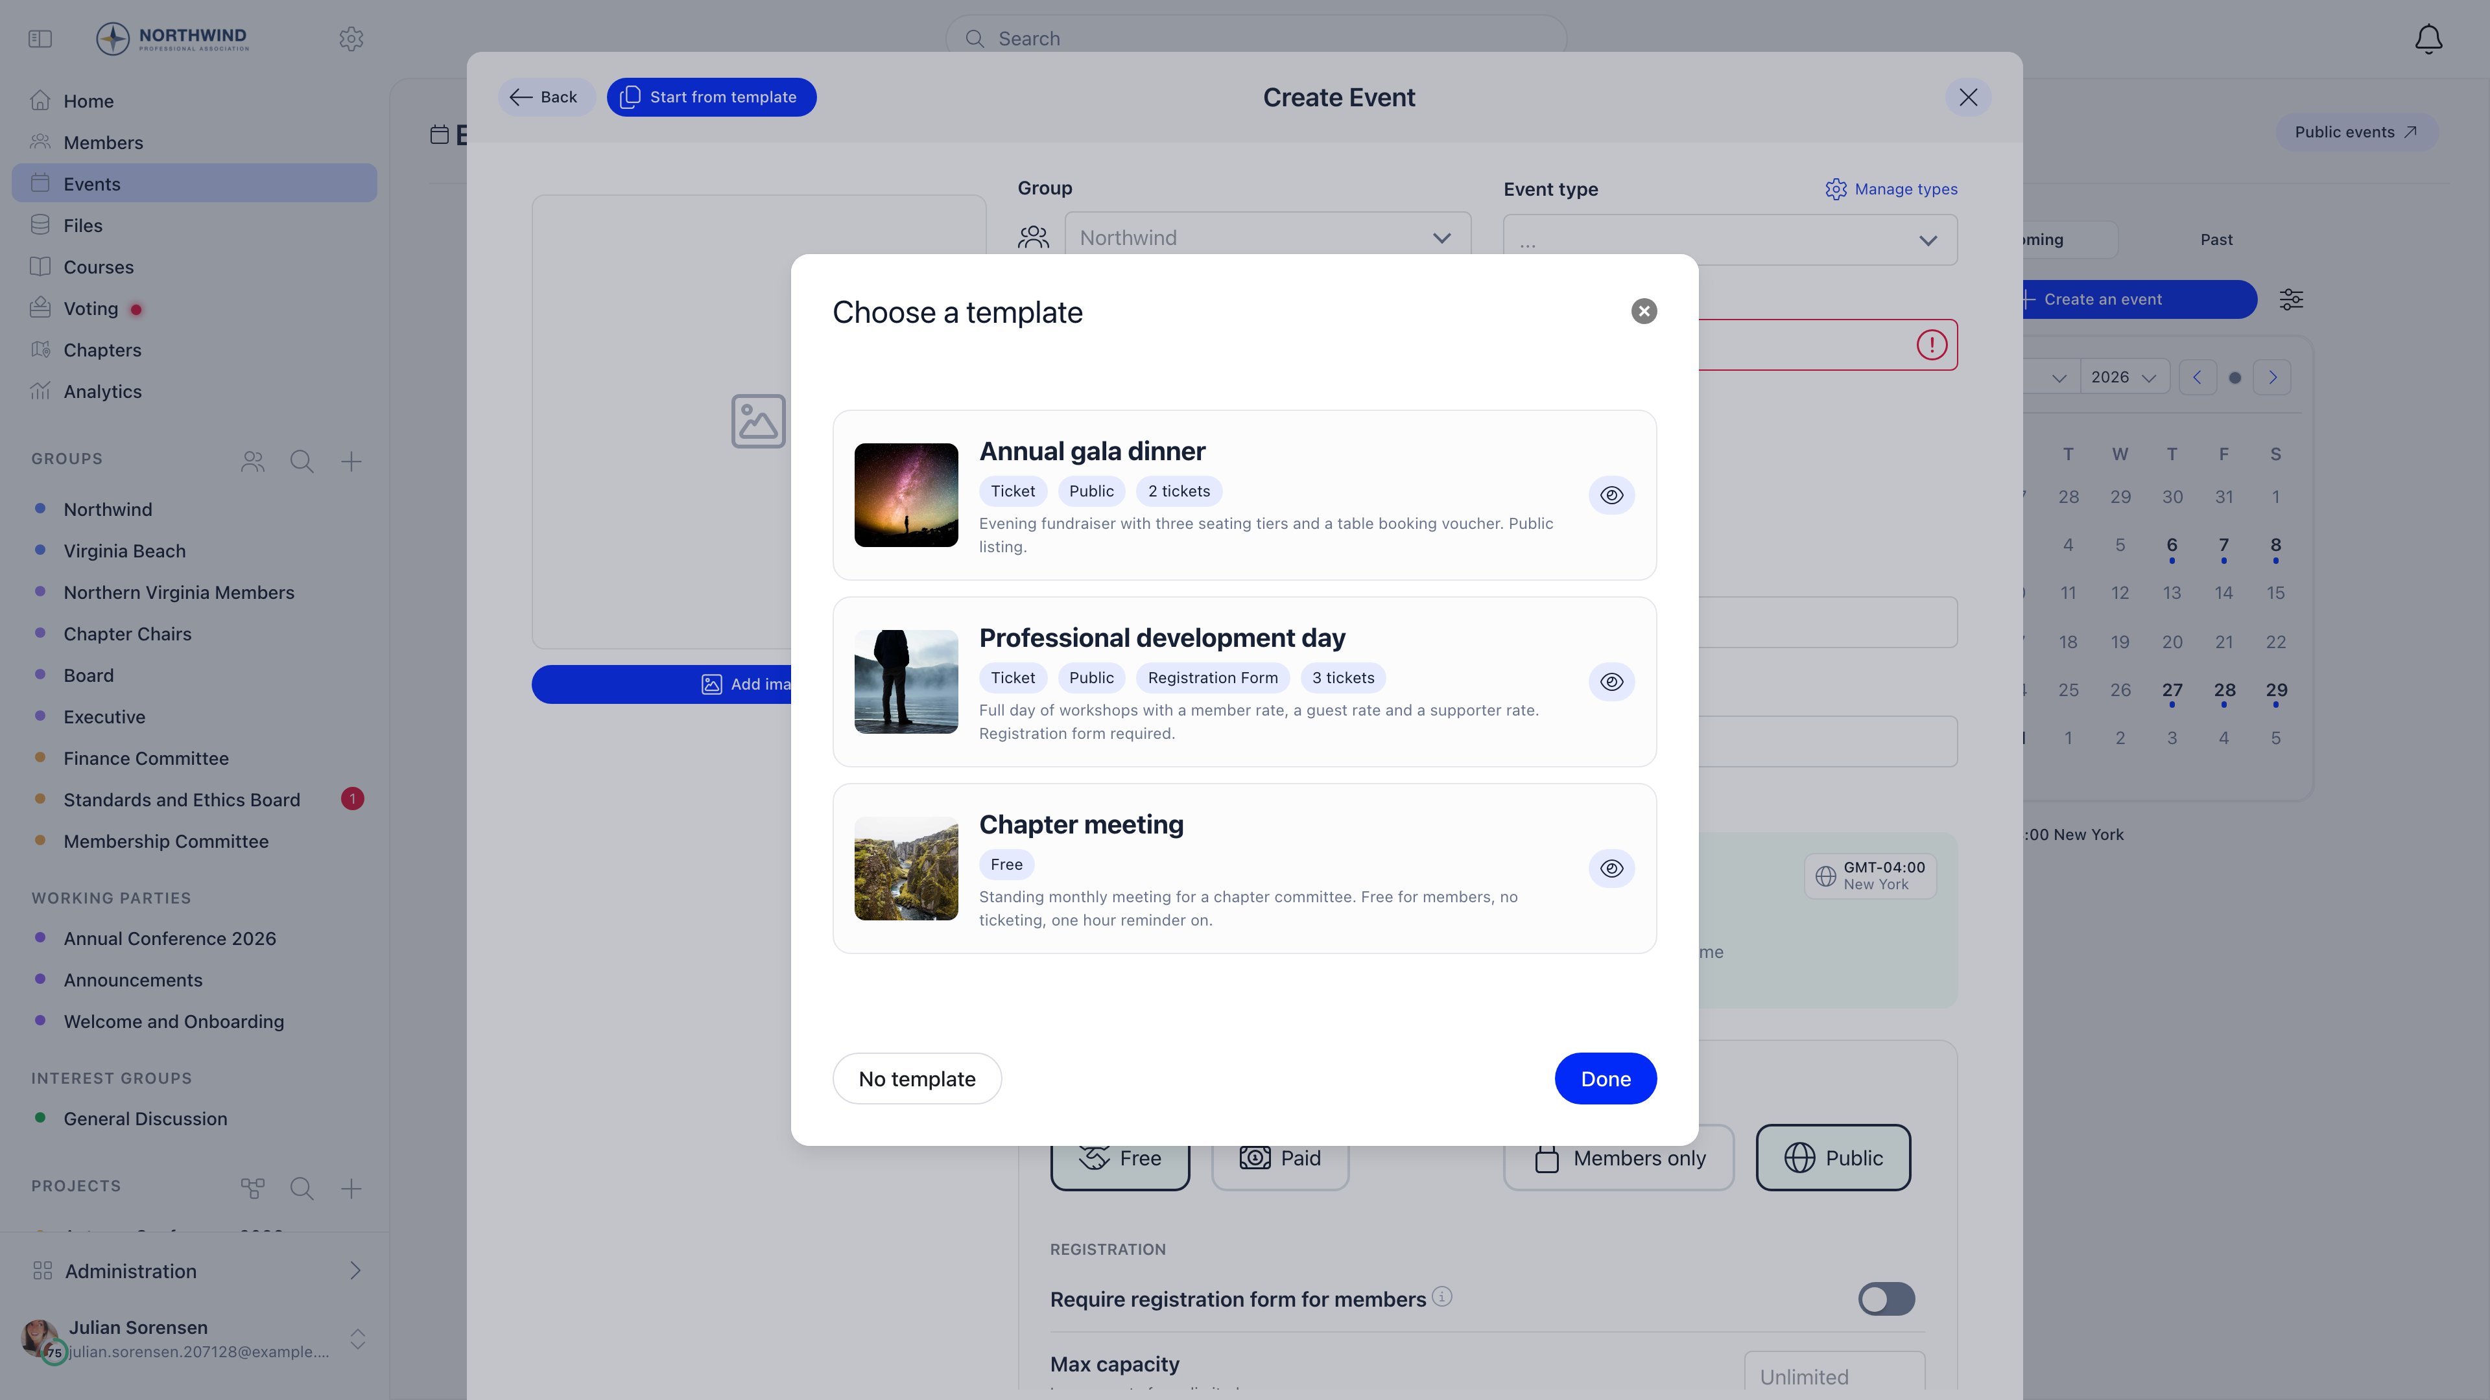
Task: Open the year 2026 dropdown
Action: pos(2124,377)
